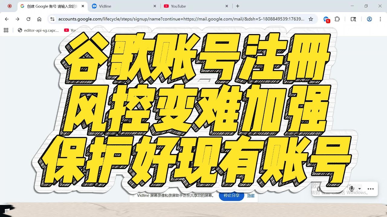Viewport: 387px width, 217px height.
Task: Close the 创建 Google 账号 tab
Action: click(83, 6)
